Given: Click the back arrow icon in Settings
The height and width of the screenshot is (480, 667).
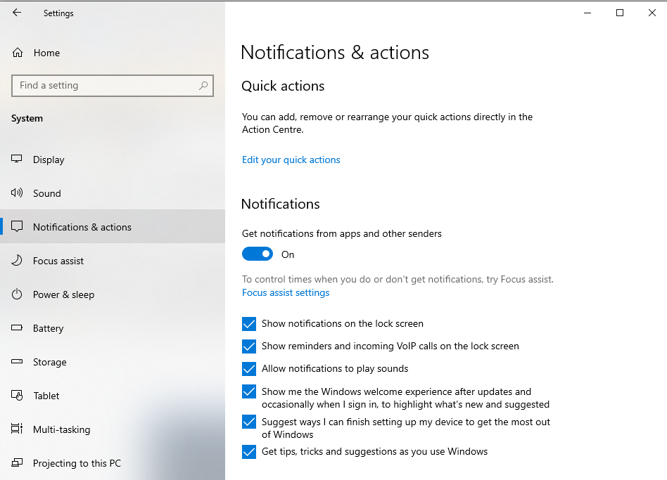Looking at the screenshot, I should (17, 13).
